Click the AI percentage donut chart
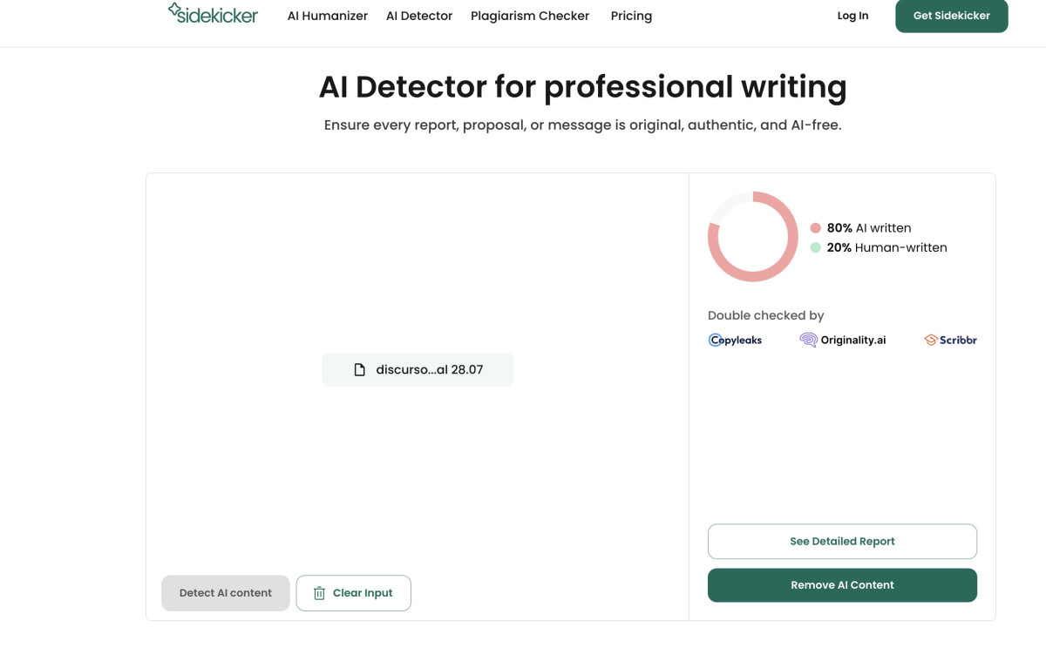The width and height of the screenshot is (1046, 661). tap(753, 237)
